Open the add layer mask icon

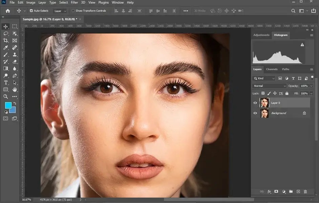[276, 191]
